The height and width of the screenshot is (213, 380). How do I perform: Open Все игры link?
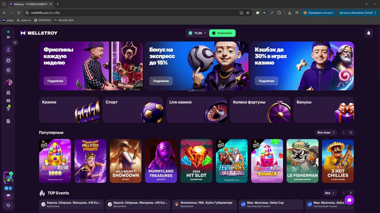click(326, 133)
